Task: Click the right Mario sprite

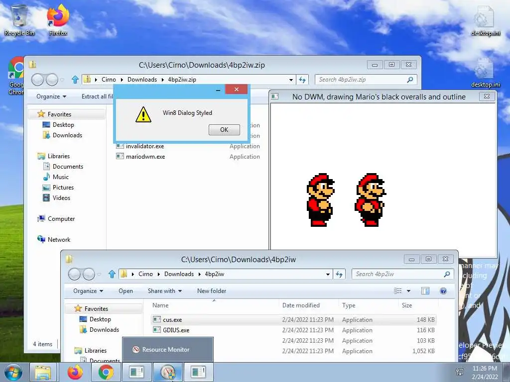Action: (x=370, y=200)
